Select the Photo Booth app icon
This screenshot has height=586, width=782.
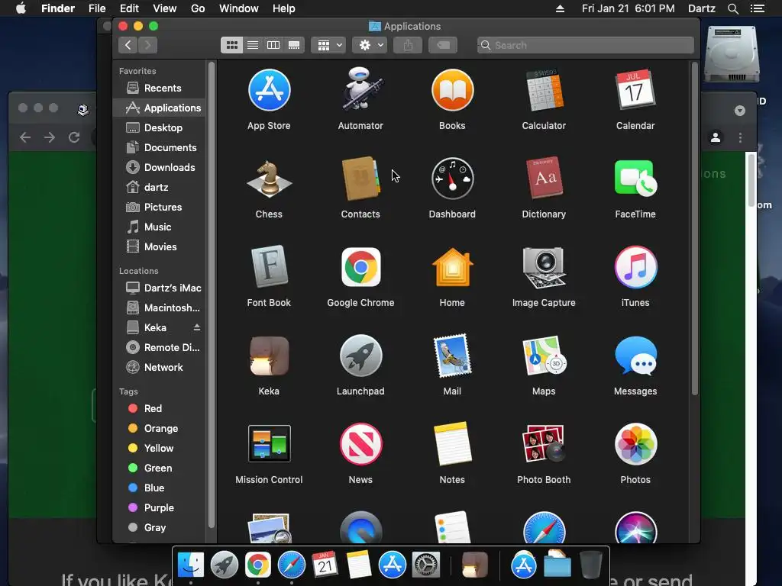(544, 443)
